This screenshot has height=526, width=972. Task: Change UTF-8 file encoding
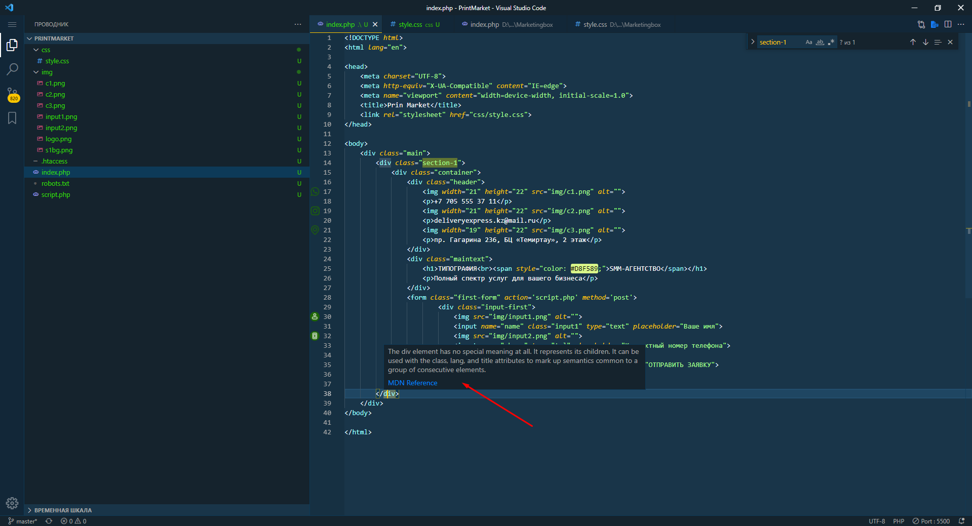click(877, 521)
